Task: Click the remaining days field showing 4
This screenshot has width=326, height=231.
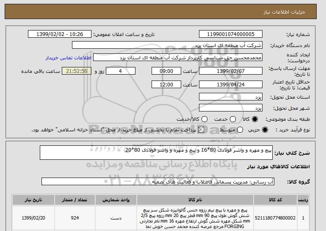Action: coord(121,71)
